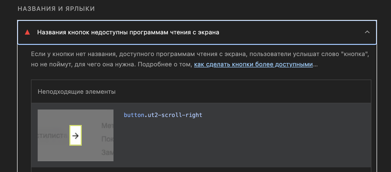
Task: Click the "button" tag in the selector
Action: (133, 115)
